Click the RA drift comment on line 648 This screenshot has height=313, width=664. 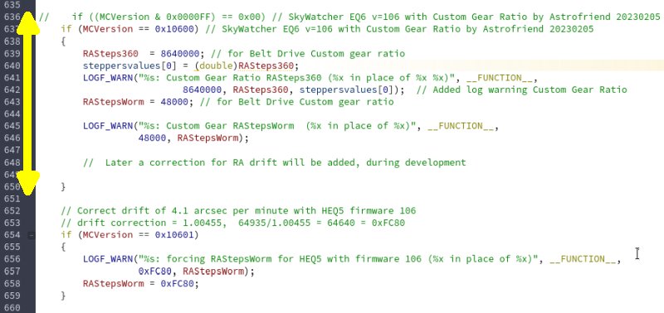275,162
